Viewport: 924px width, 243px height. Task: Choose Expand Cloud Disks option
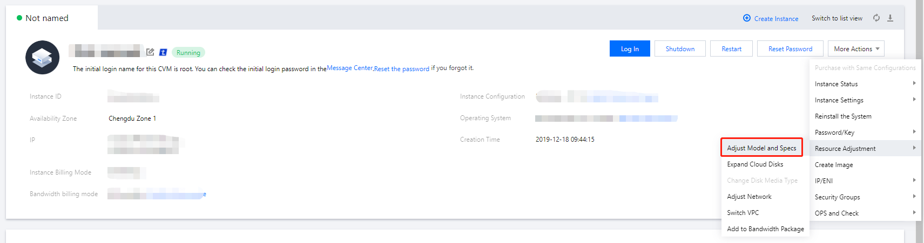point(755,164)
